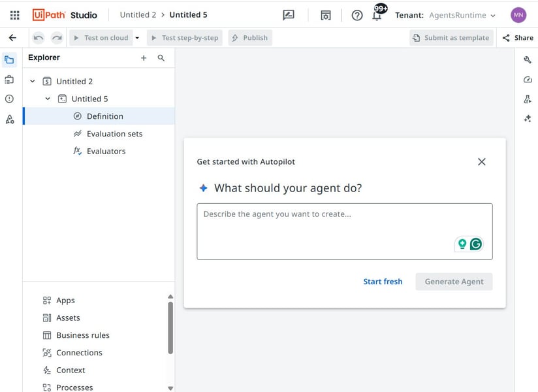Screen dimensions: 538x392
Task: Click the Grammarly icon in the text box
Action: (x=476, y=244)
